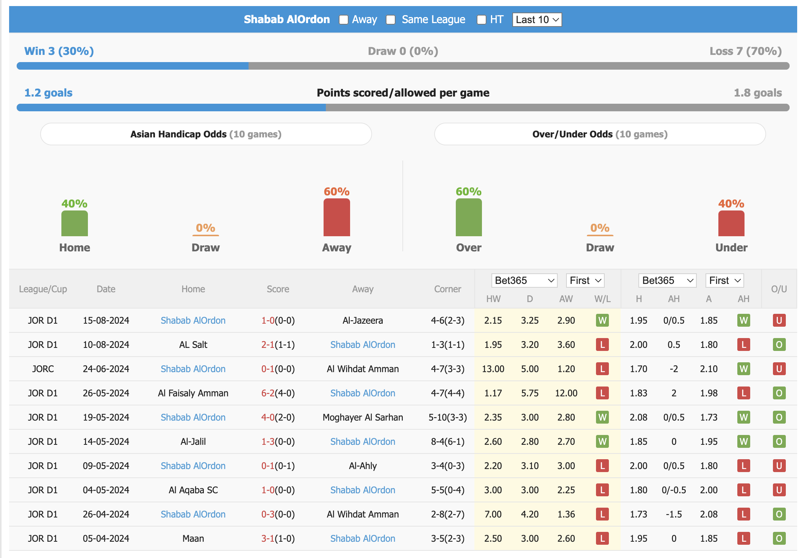The image size is (804, 558).
Task: Click the O/U column header
Action: pyautogui.click(x=779, y=289)
